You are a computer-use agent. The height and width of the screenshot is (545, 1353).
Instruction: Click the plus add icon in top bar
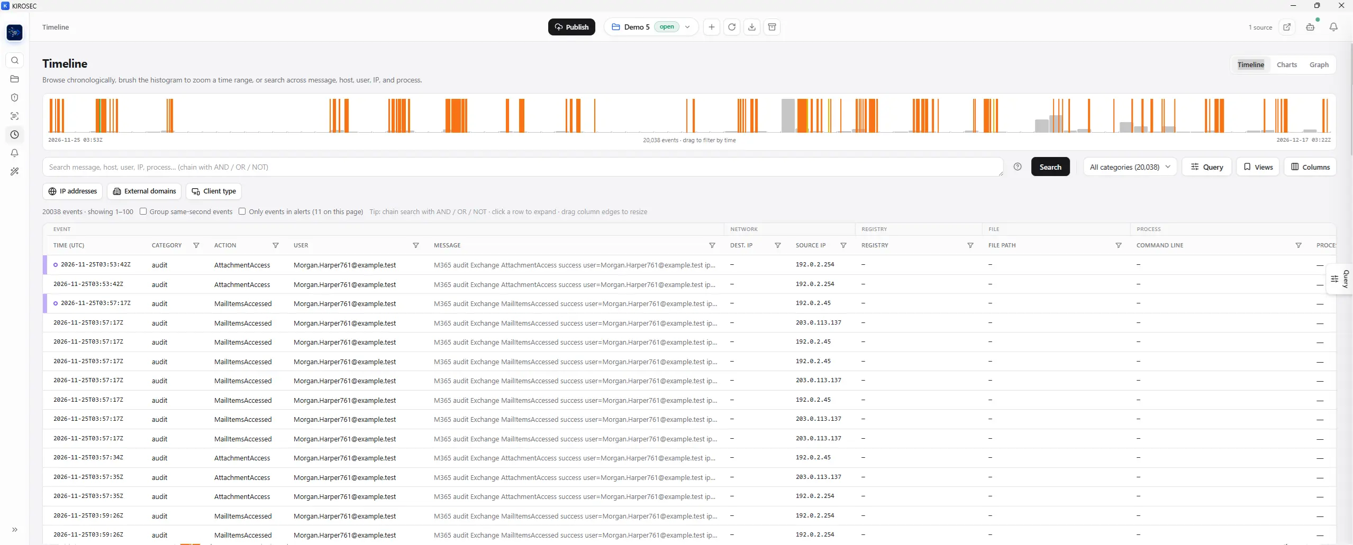click(712, 27)
